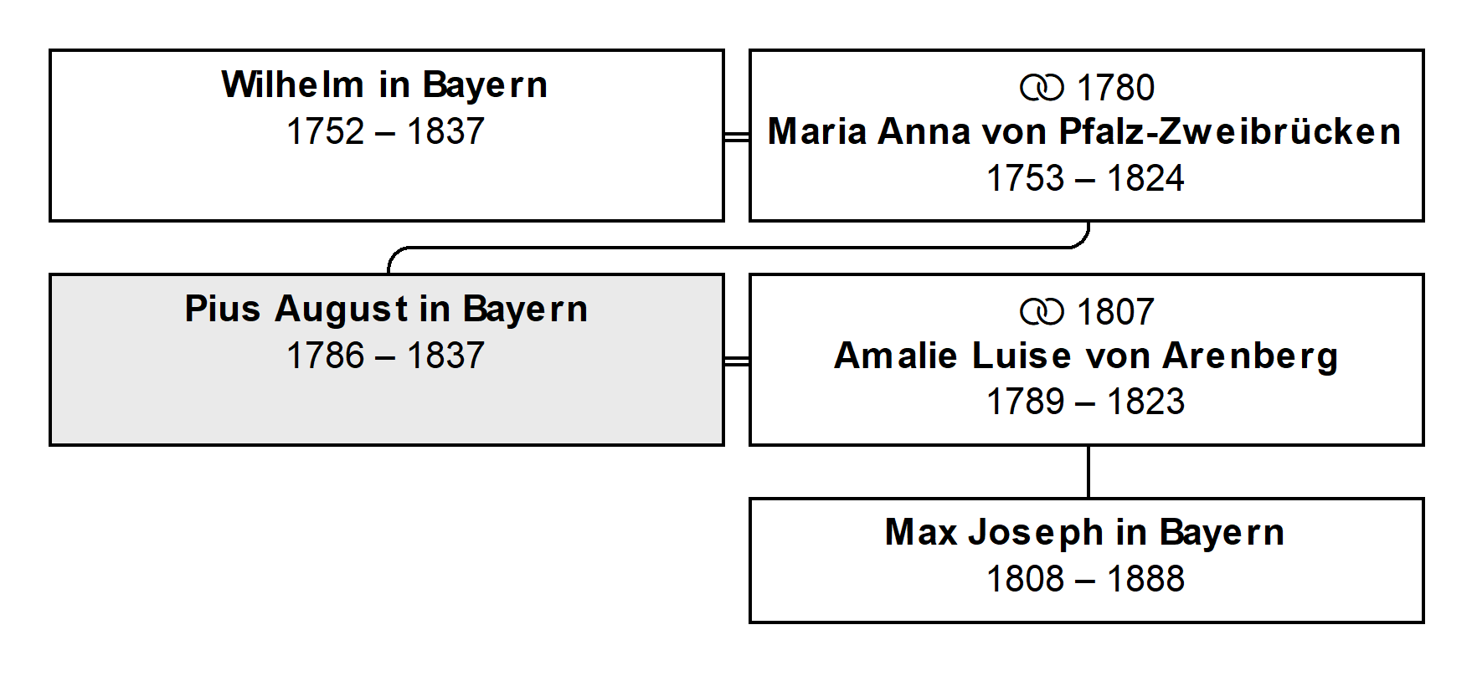1477x676 pixels.
Task: Click the double-line connector between Wilhelm and Maria Anna
Action: tap(737, 136)
